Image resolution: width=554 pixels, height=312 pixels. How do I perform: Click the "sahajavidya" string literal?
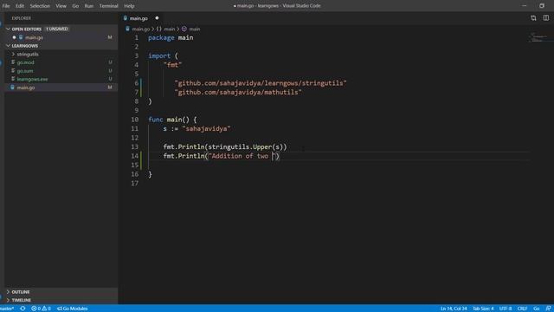click(x=206, y=128)
